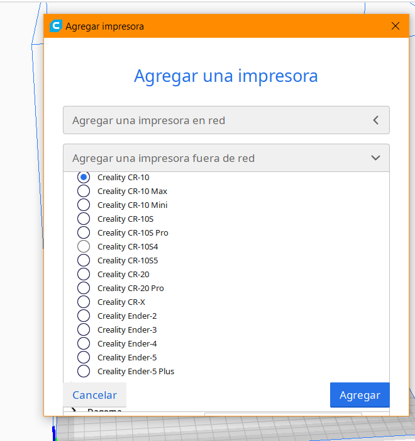Select Creality CR-10S radio button
The image size is (415, 441).
84,219
